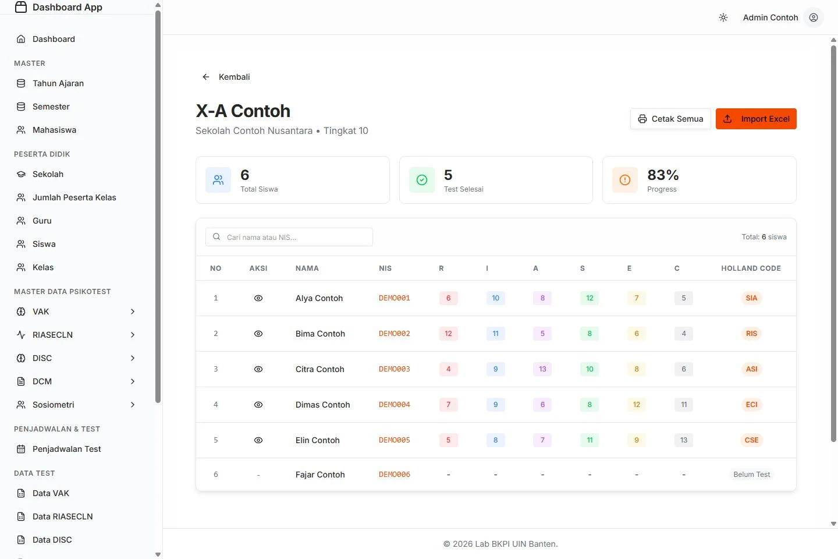Click the Test Selesai checkmark icon
Image resolution: width=838 pixels, height=559 pixels.
point(422,180)
